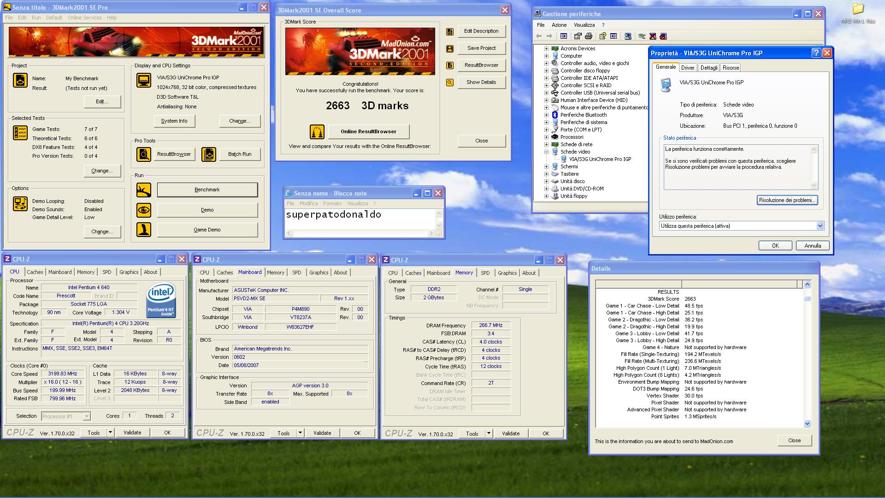
Task: Click the Help icon in Gestione periferiche toolbar
Action: (x=602, y=36)
